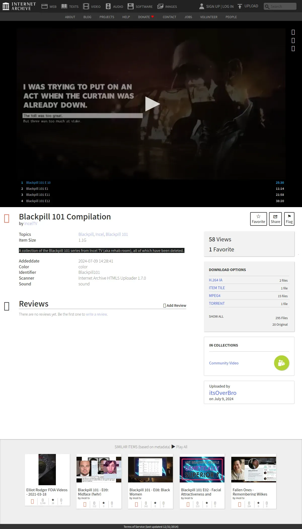Open the Software floppy disk icon

click(131, 6)
